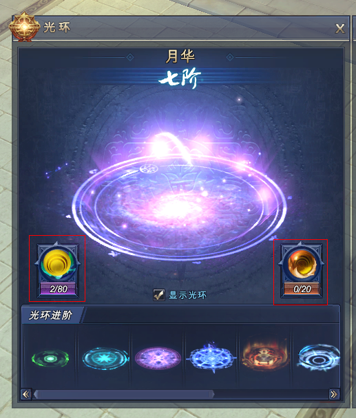Click the scroll-right double arrow button
356x418 pixels.
point(334,394)
